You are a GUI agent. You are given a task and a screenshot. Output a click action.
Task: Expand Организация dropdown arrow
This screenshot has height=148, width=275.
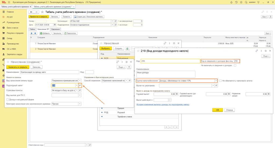[x=113, y=21]
